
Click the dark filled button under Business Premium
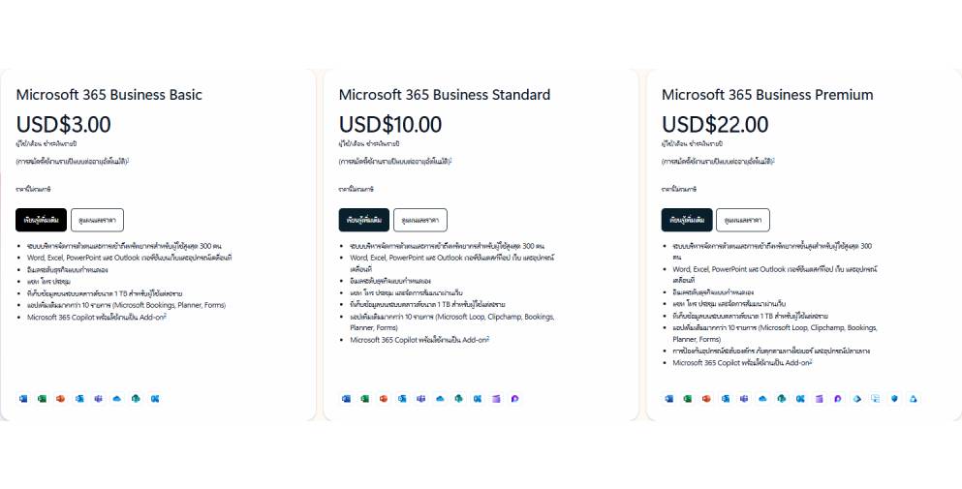[687, 220]
